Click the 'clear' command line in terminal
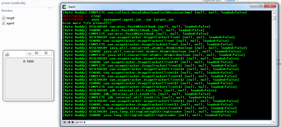This screenshot has height=127, width=281. point(82,16)
